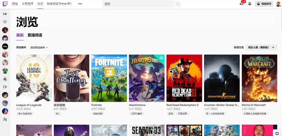Image resolution: width=282 pixels, height=136 pixels.
Task: Switch to the 类别 tab
Action: [20, 35]
